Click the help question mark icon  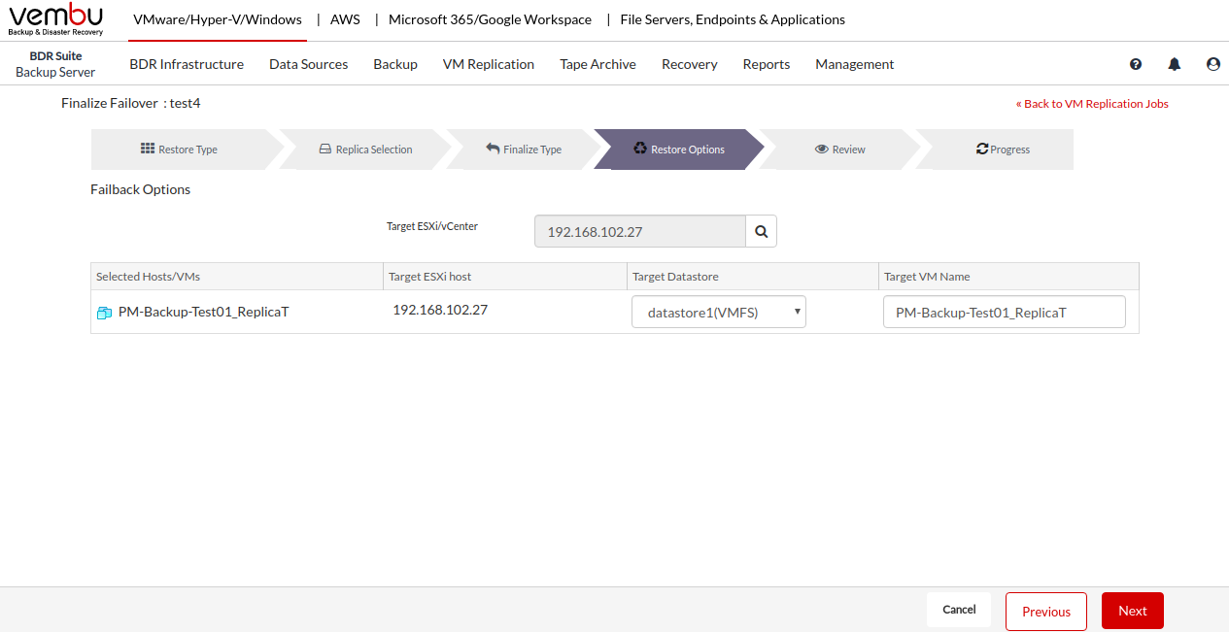(x=1136, y=64)
